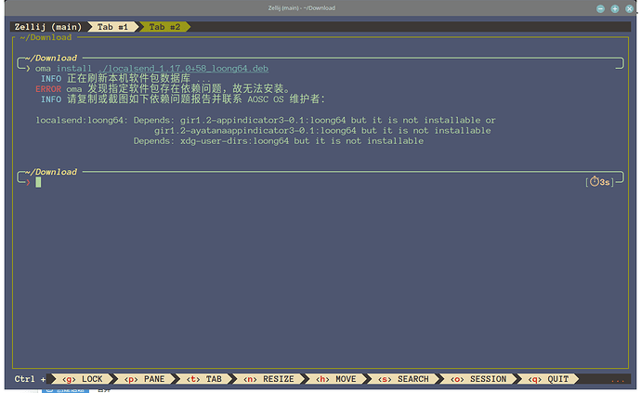Close the Zellij terminal window
This screenshot has height=393, width=641.
(630, 8)
